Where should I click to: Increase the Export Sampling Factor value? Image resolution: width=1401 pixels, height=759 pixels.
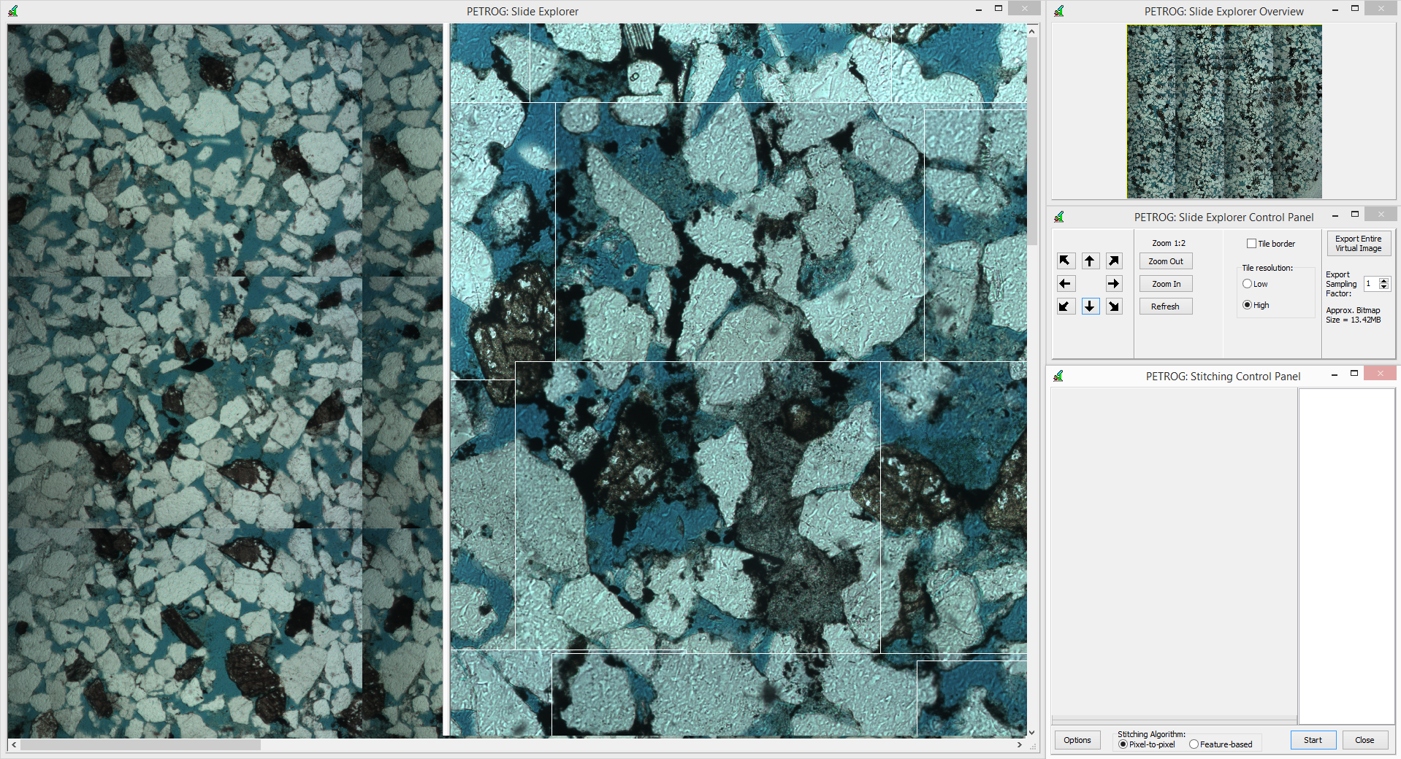1383,280
